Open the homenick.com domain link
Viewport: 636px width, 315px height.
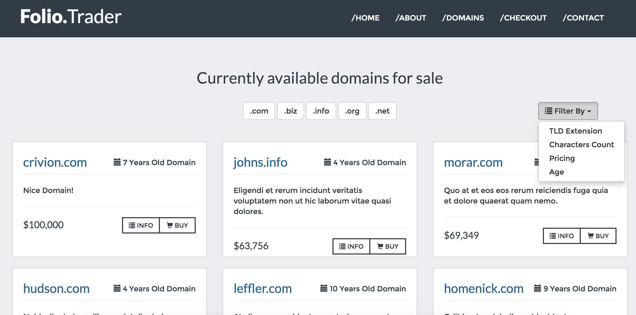click(x=484, y=288)
